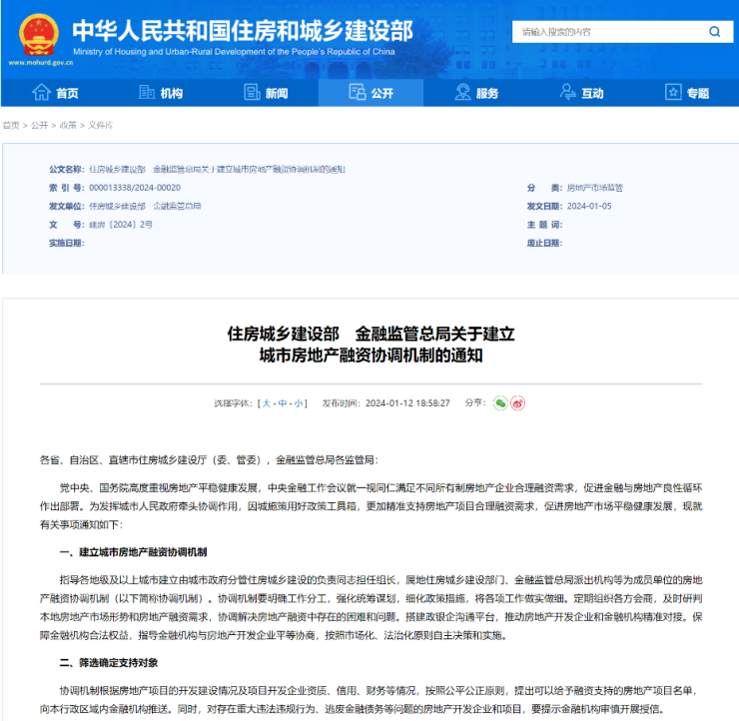Click the 互动 user icon
Screen dimensions: 739x721
coord(568,92)
